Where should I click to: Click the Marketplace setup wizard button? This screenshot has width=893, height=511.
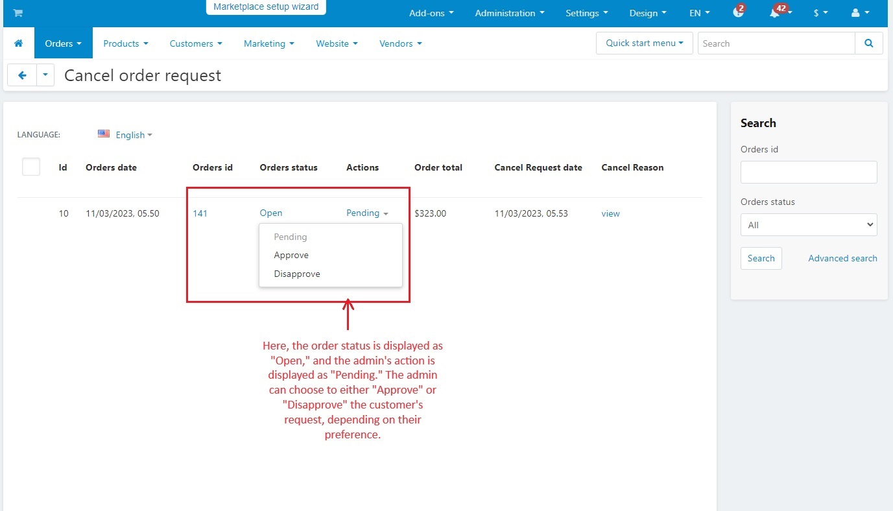[266, 6]
